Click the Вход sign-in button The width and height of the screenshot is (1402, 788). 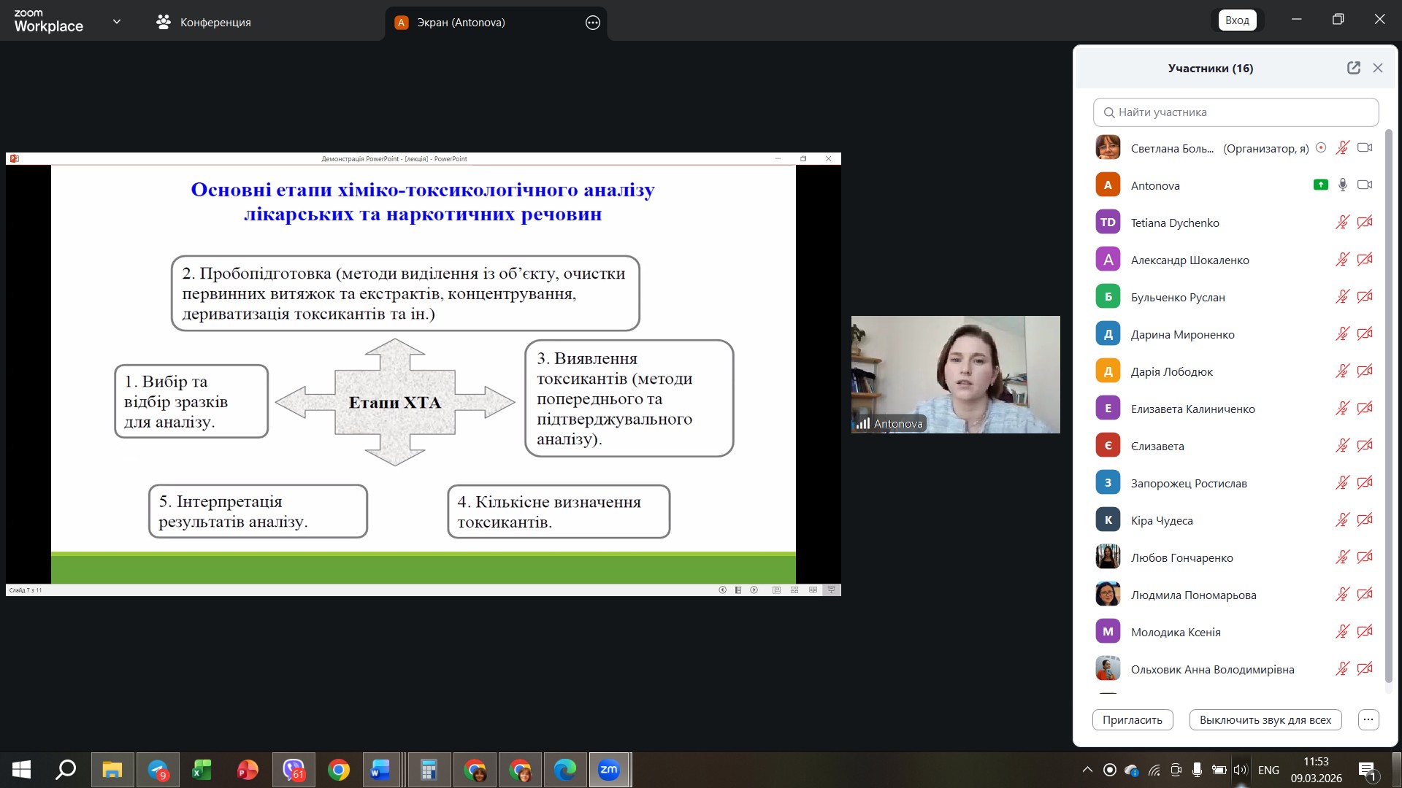click(x=1236, y=20)
